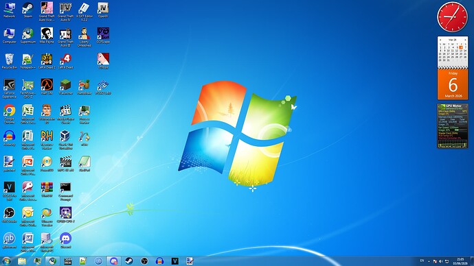
Task: Click the EN language indicator
Action: click(422, 261)
